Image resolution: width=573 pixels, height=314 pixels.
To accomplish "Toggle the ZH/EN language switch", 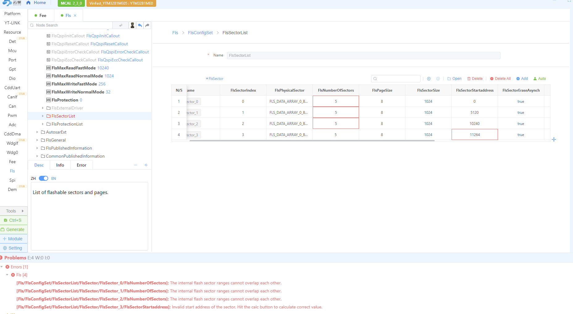I will coord(44,178).
